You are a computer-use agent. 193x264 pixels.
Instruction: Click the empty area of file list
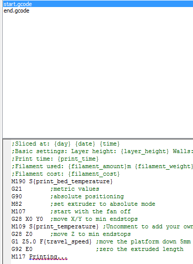point(98,76)
